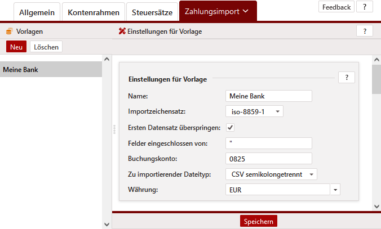381x229 pixels.
Task: Click the help button in the Vorlage header bar
Action: pos(365,32)
